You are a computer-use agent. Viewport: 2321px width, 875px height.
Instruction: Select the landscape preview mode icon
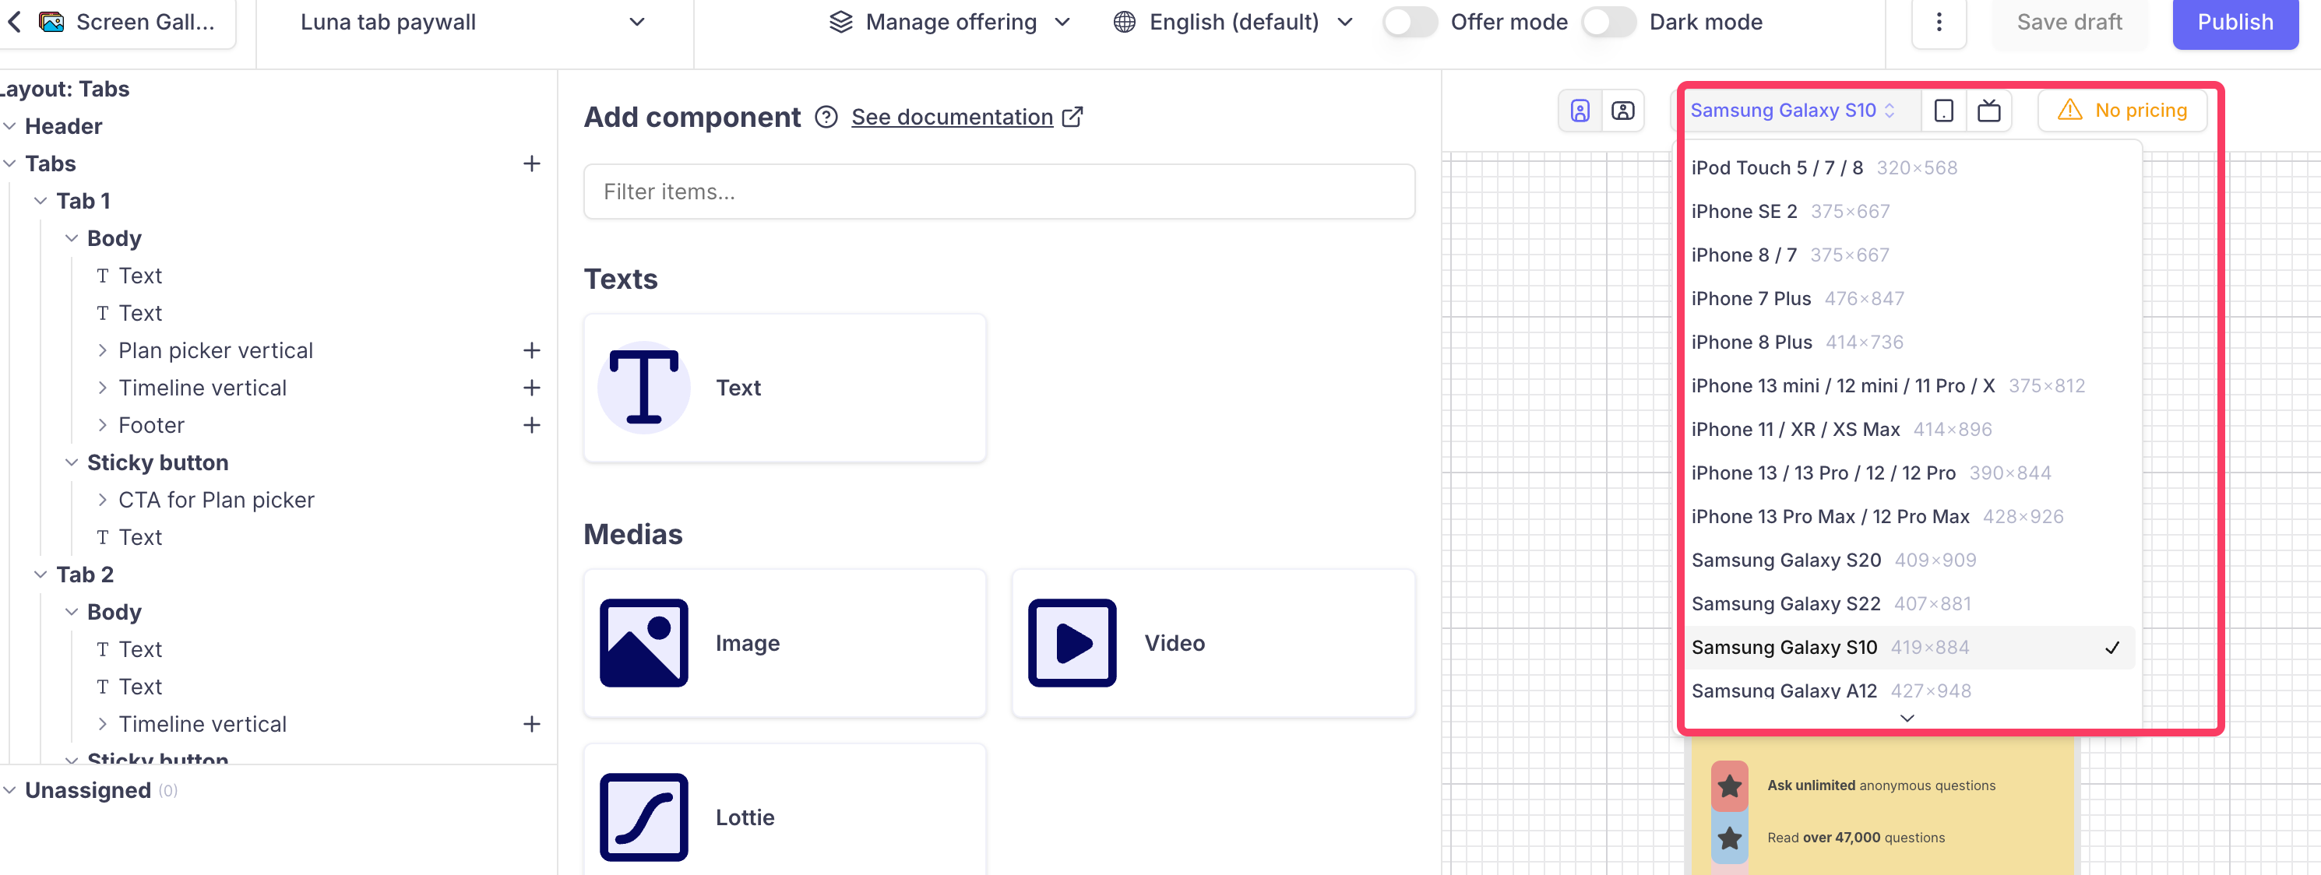(1622, 111)
